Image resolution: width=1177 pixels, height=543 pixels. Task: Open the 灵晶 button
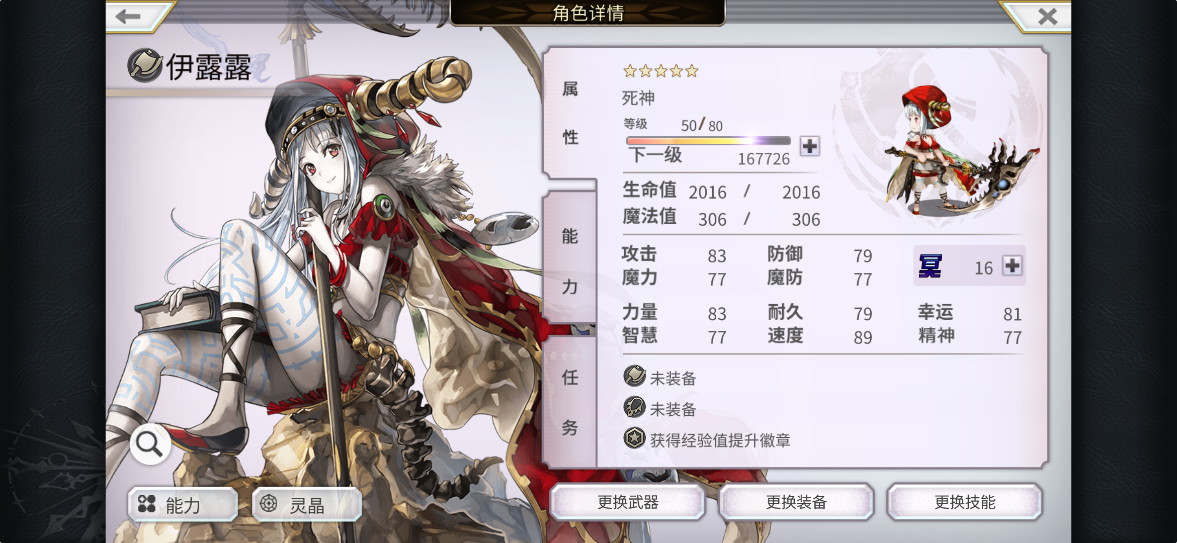click(307, 504)
